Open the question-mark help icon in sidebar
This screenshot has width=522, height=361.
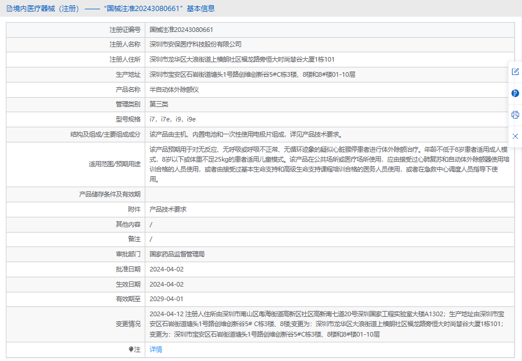coord(515,93)
